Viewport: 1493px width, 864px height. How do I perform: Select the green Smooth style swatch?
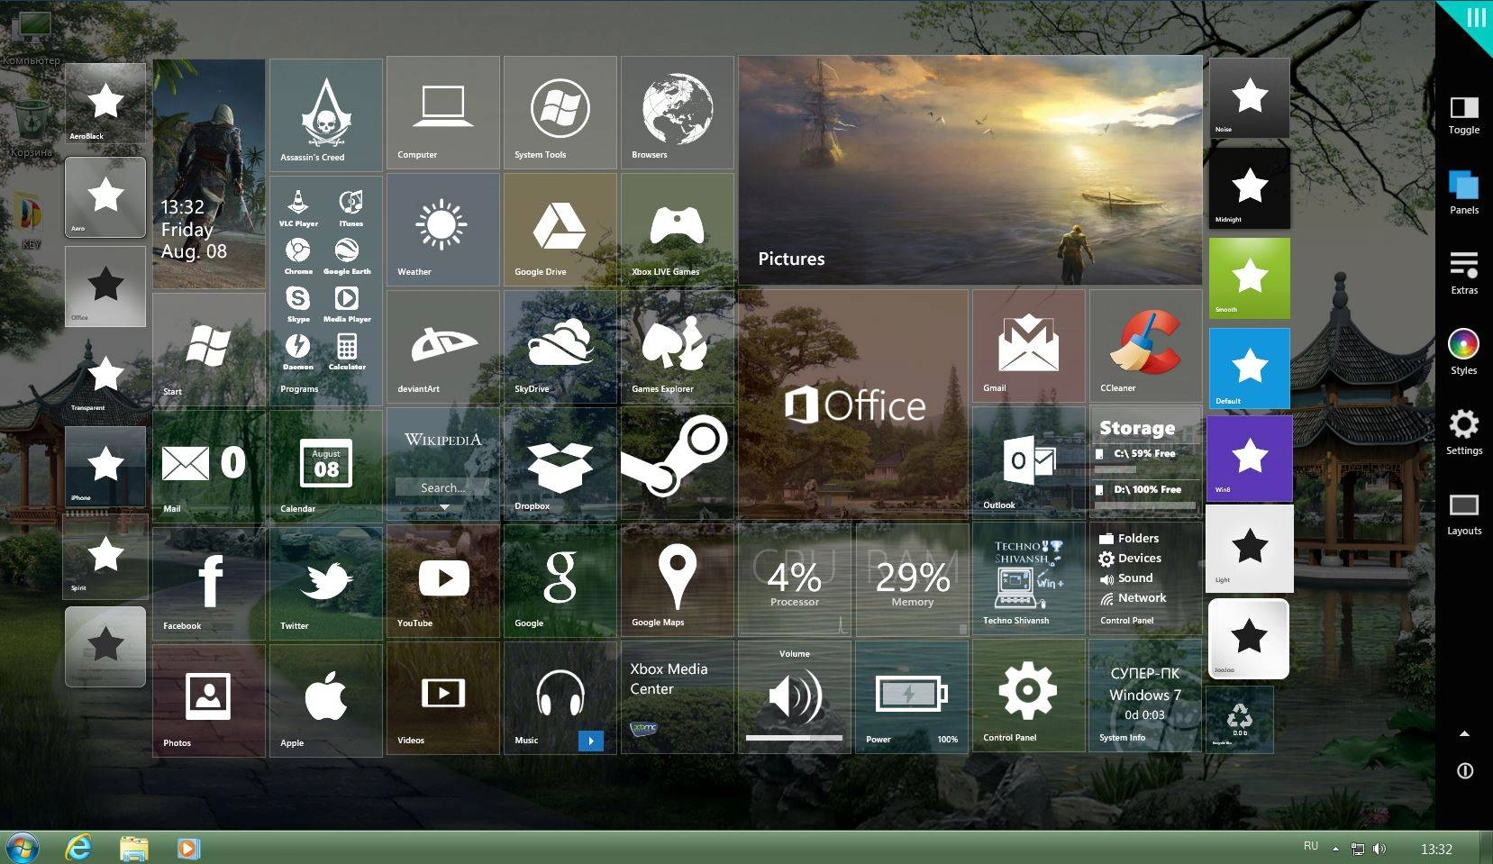coord(1249,278)
